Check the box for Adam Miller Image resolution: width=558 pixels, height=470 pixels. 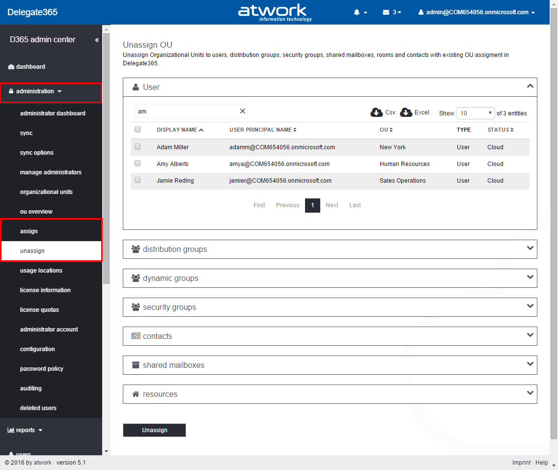pyautogui.click(x=138, y=146)
